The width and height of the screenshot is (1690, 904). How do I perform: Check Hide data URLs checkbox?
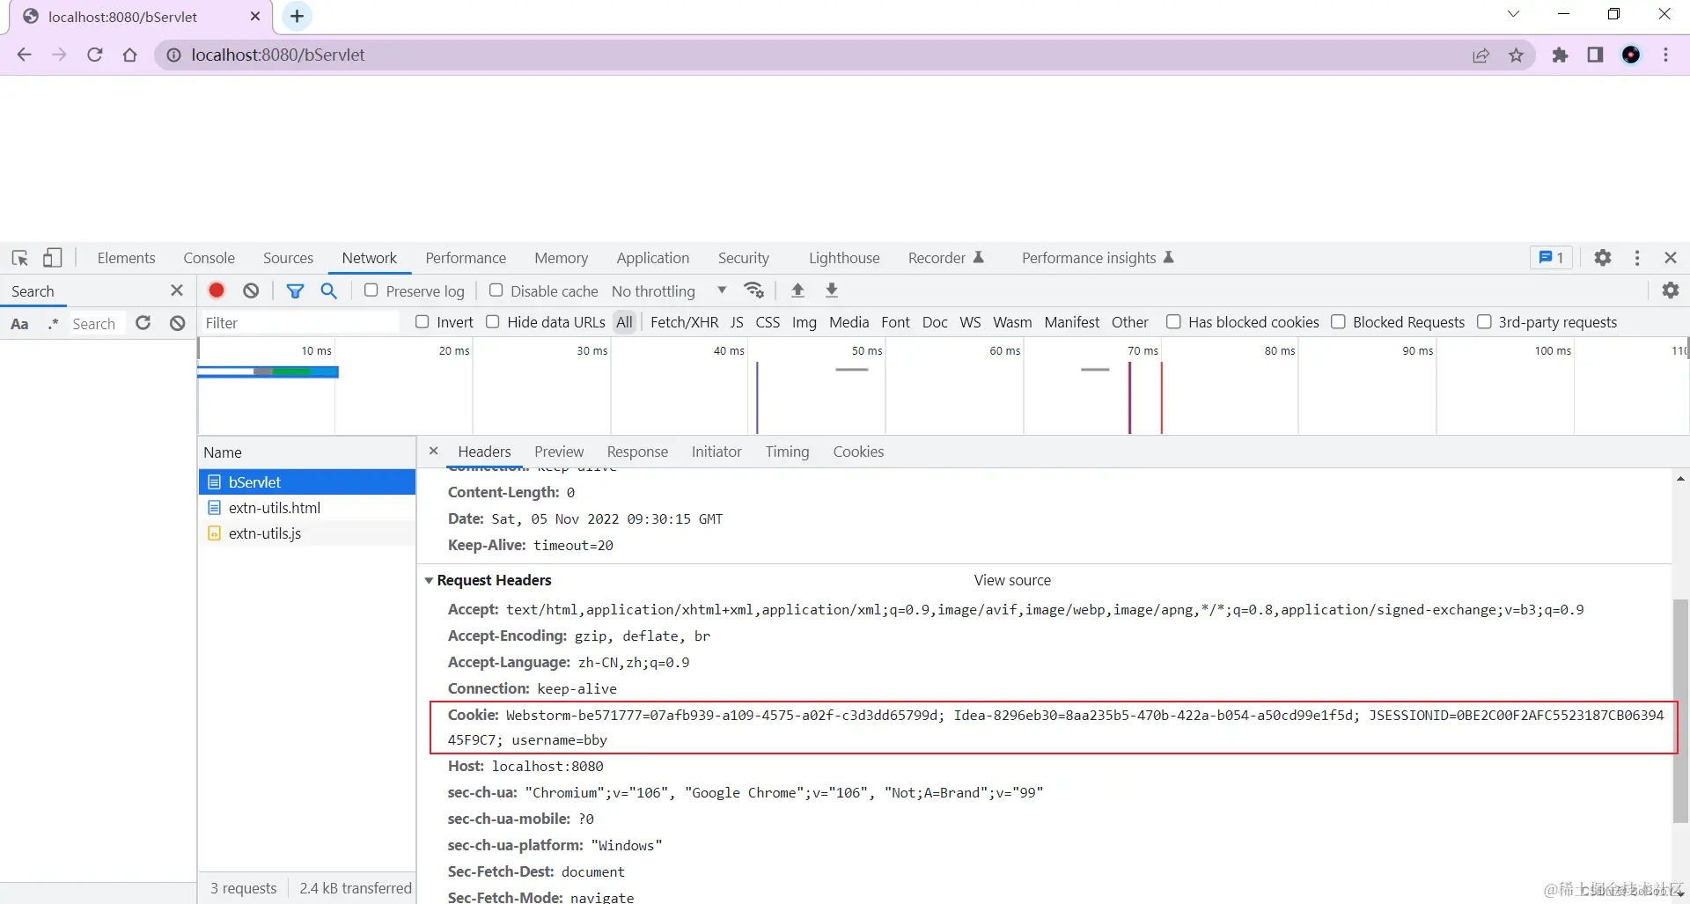(x=493, y=322)
